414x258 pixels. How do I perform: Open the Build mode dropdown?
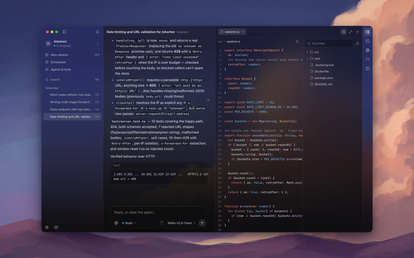tap(129, 223)
